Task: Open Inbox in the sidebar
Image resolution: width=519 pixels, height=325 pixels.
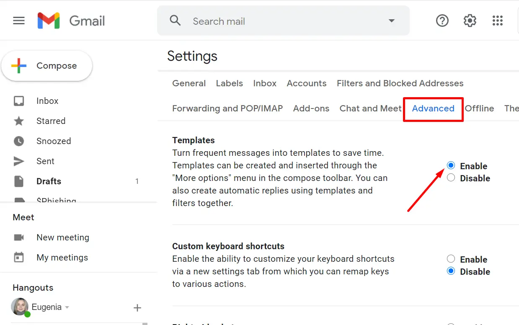Action: coord(47,101)
